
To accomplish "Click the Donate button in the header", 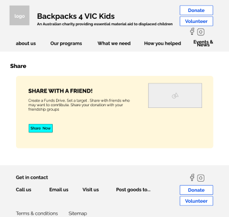I will tap(196, 10).
